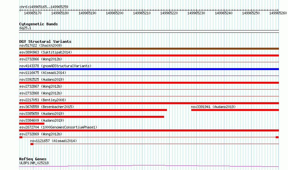Viewport: 288px width, 170px height.
Task: Select variant label nsv517022 (Shaikh2009)
Action: [x=41, y=45]
